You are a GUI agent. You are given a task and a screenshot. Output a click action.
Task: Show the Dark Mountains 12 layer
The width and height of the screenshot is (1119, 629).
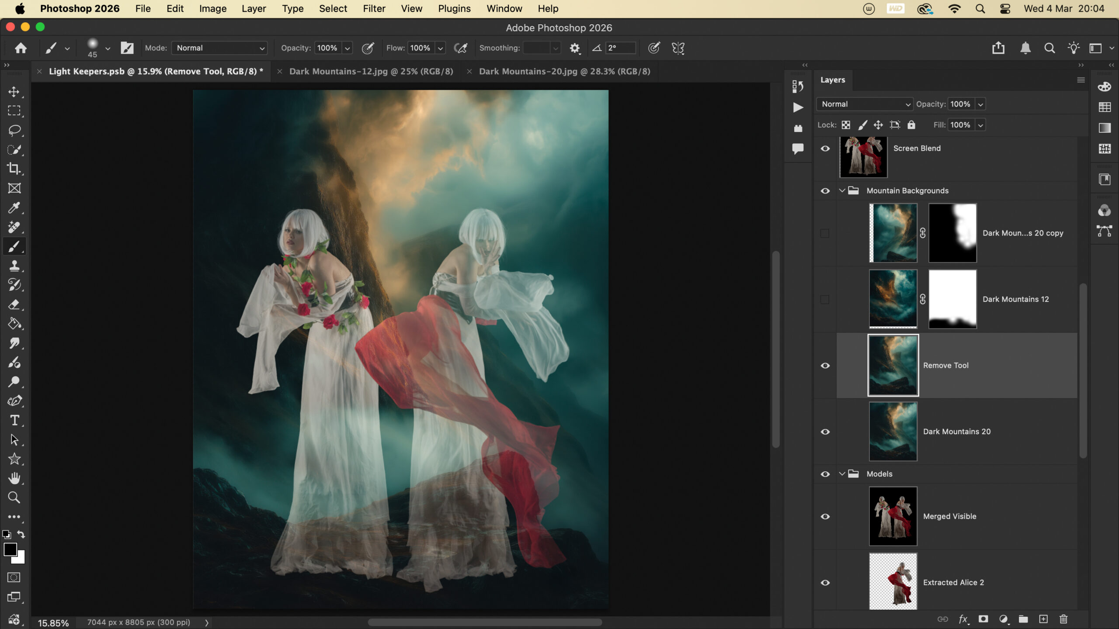tap(825, 299)
